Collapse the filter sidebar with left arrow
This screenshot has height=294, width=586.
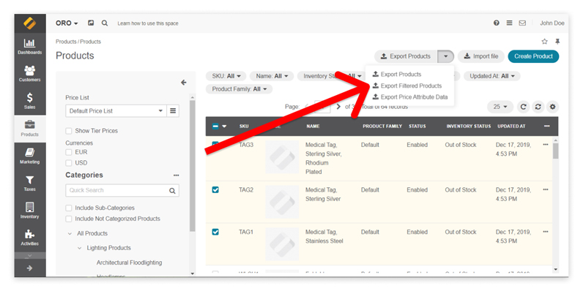coord(184,83)
